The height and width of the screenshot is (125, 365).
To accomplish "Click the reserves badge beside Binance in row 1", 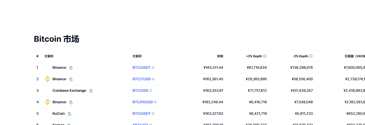I will point(71,68).
